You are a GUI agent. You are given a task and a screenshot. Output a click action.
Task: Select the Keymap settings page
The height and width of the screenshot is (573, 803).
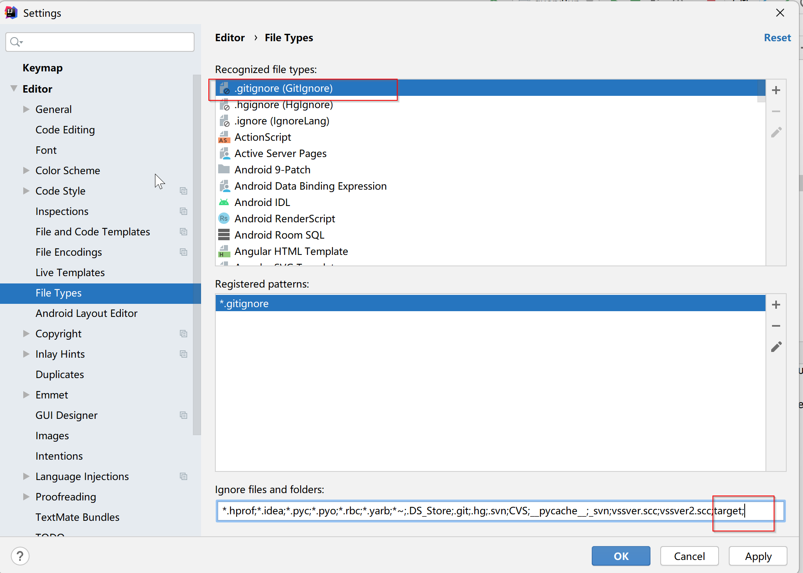(42, 68)
